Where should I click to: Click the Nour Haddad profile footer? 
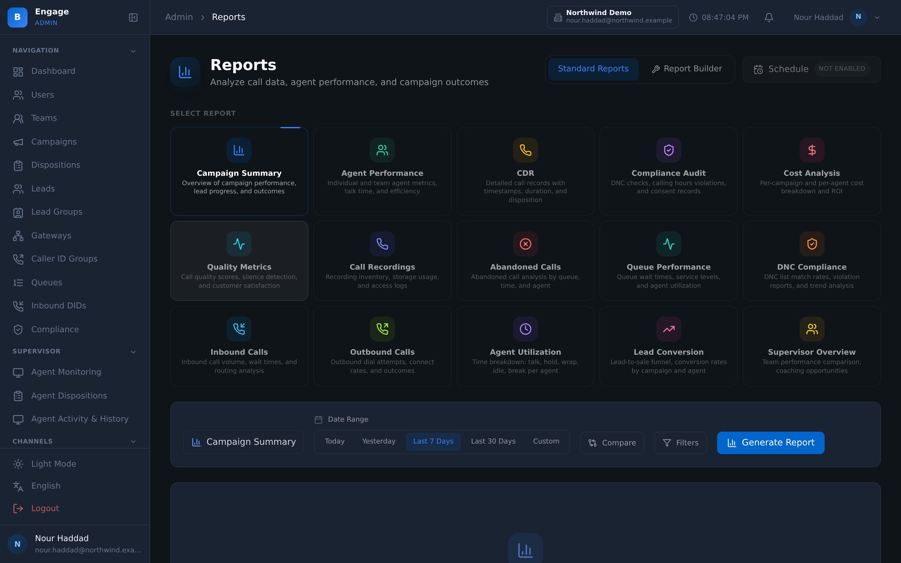(74, 544)
